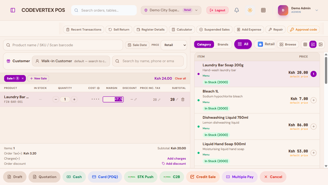
Task: Toggle the light/dark theme sun button
Action: [x=250, y=10]
